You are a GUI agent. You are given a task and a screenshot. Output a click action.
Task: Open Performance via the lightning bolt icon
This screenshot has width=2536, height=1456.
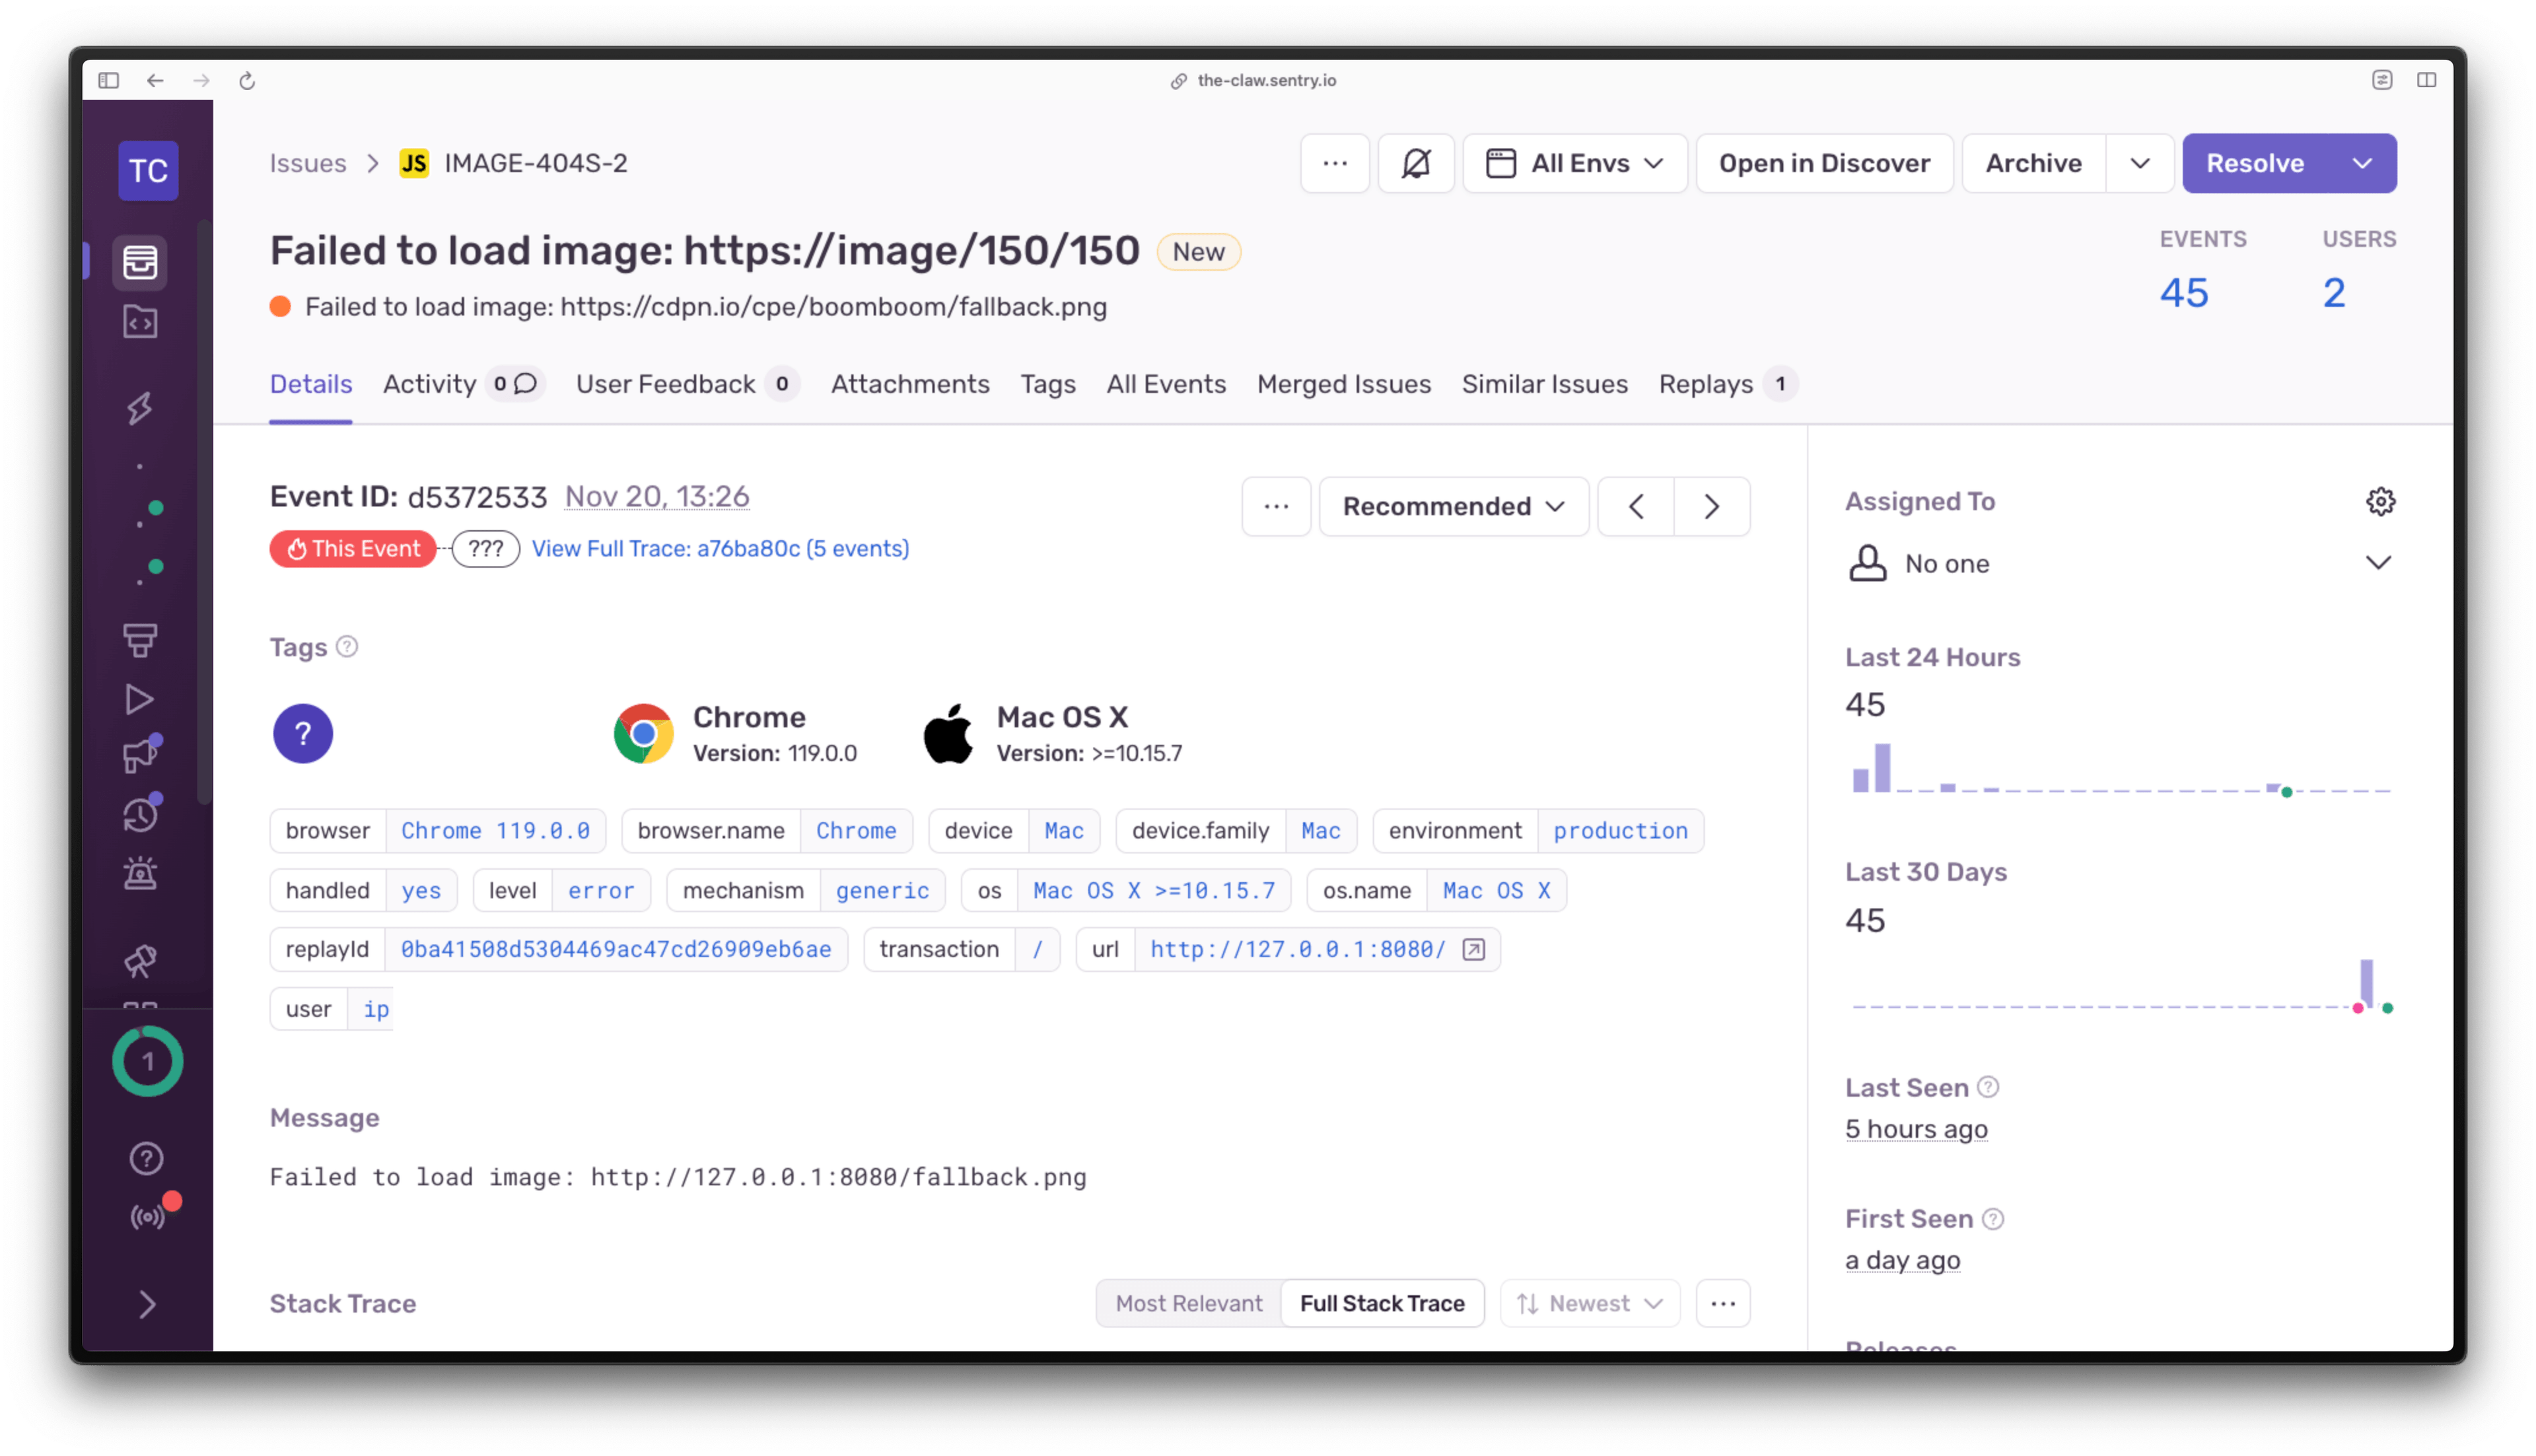pos(140,408)
